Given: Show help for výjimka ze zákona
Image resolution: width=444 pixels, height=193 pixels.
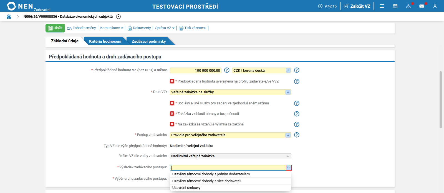Looking at the screenshot, I should pos(297,124).
